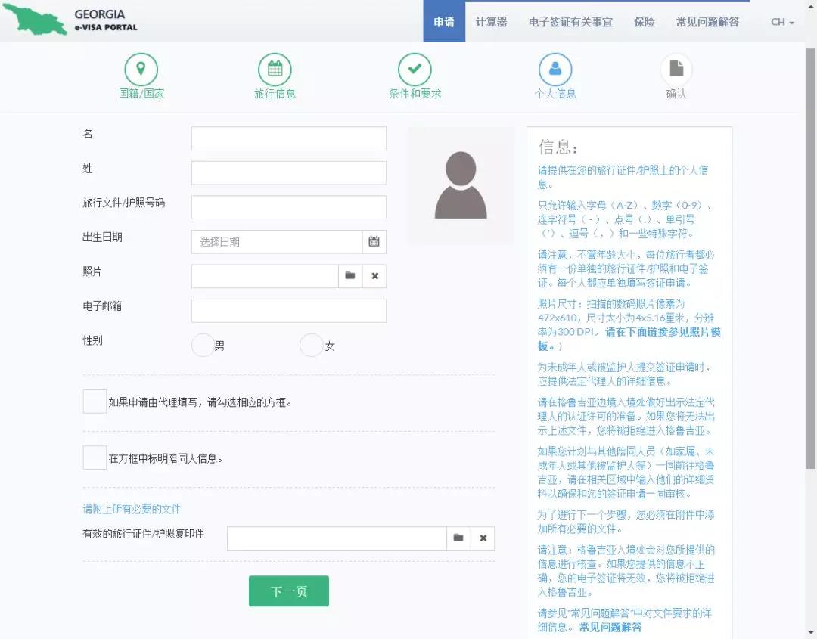Check the 陪同人信息 companion checkbox
Viewport: 817px width, 639px height.
click(95, 458)
